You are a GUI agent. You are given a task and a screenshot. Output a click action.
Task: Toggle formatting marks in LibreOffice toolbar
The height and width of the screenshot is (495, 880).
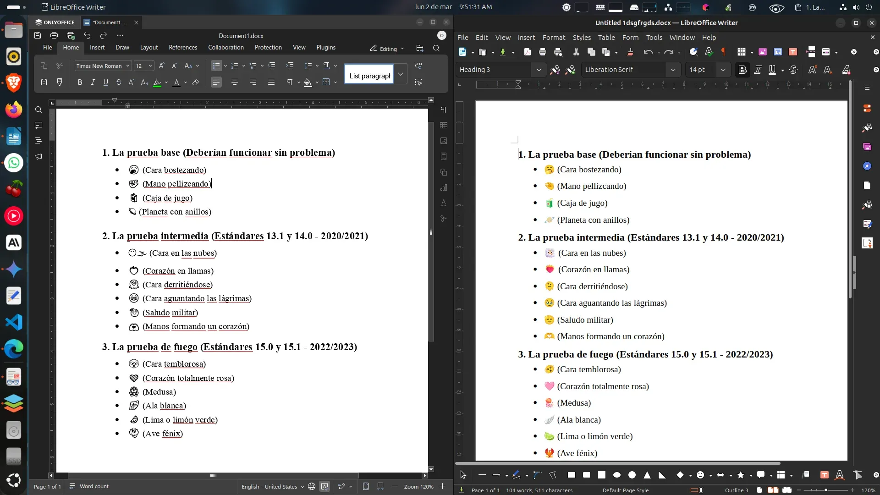click(x=723, y=52)
